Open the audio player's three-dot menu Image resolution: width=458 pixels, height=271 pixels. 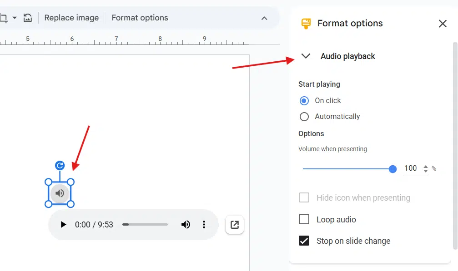[204, 224]
